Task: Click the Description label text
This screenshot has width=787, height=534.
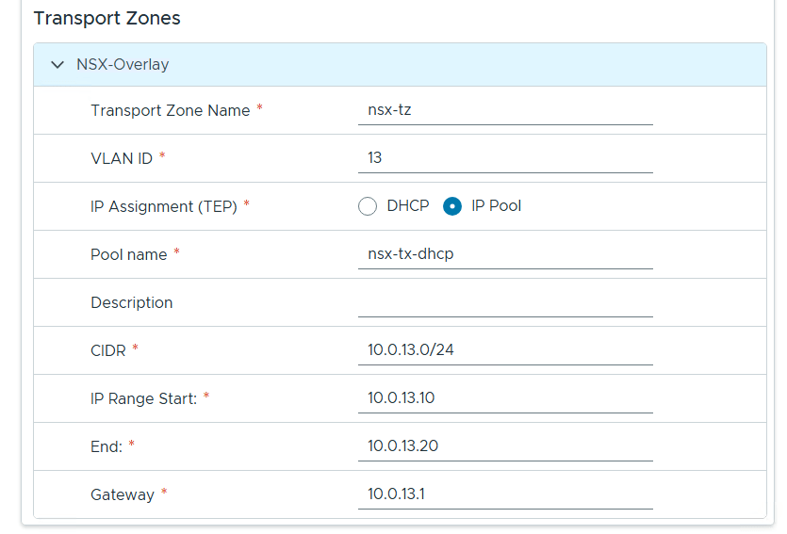Action: tap(132, 302)
